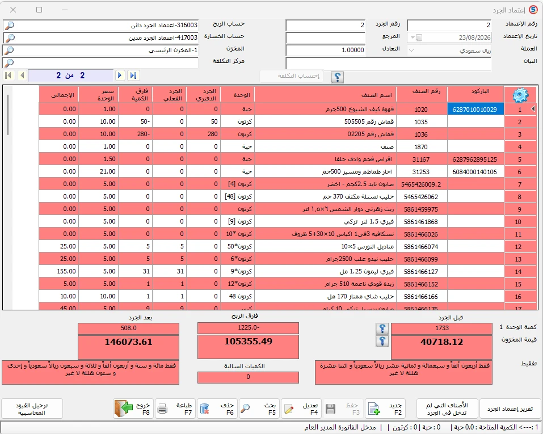The height and width of the screenshot is (434, 543).
Task: Open the تاريخ الإعتماد date dropdown arrow
Action: coord(412,37)
